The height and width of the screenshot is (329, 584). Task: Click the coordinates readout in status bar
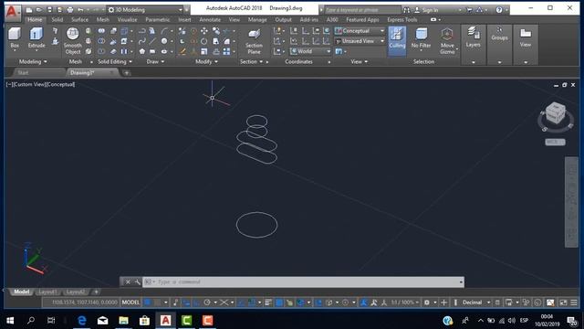tap(85, 302)
